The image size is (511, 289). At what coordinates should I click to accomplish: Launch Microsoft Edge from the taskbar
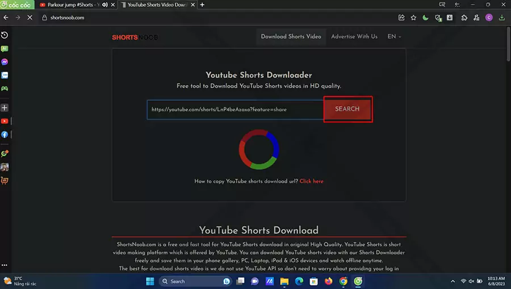coord(299,281)
